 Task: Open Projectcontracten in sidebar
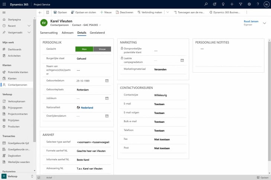17,114
